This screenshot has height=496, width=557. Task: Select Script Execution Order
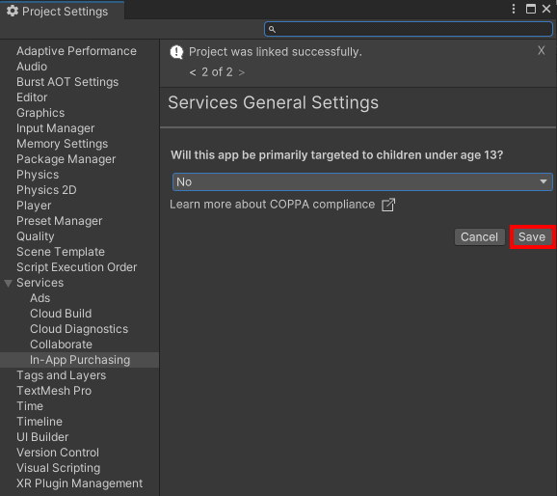coord(77,267)
